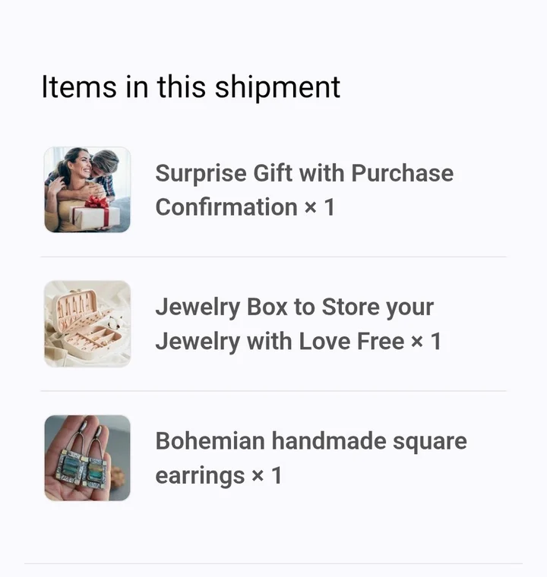Open the Surprise Gift product thumbnail

coord(87,190)
